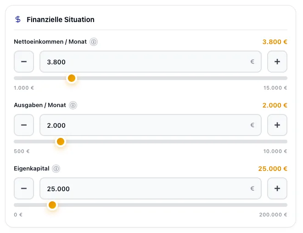This screenshot has height=233, width=303.
Task: Click the Finanzielle Situation heading
Action: click(x=61, y=20)
